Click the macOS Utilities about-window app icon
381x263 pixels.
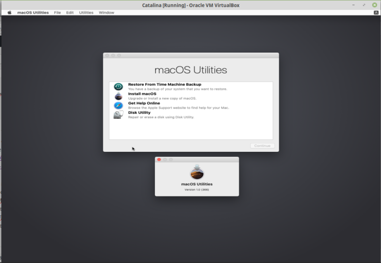point(197,172)
